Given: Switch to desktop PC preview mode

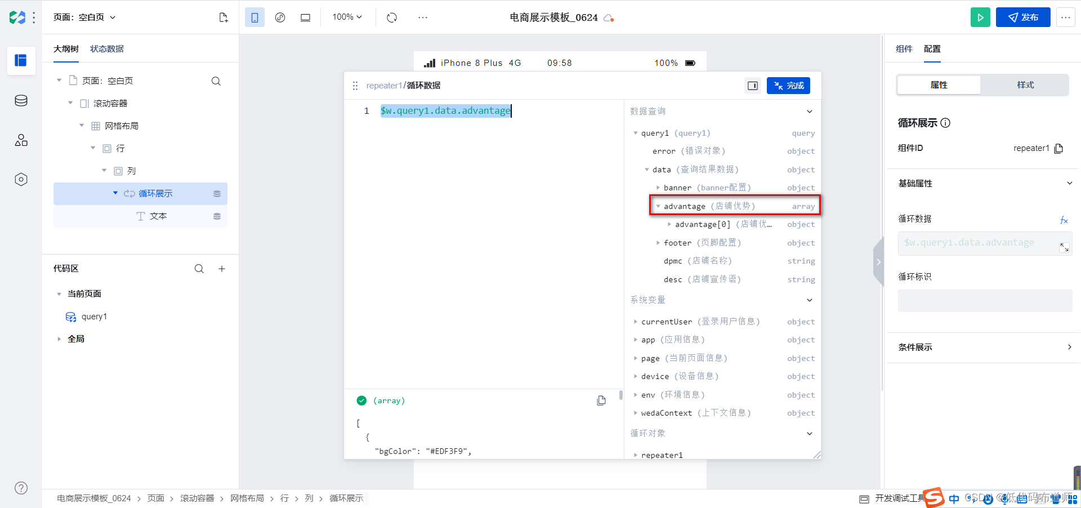Looking at the screenshot, I should (x=305, y=17).
